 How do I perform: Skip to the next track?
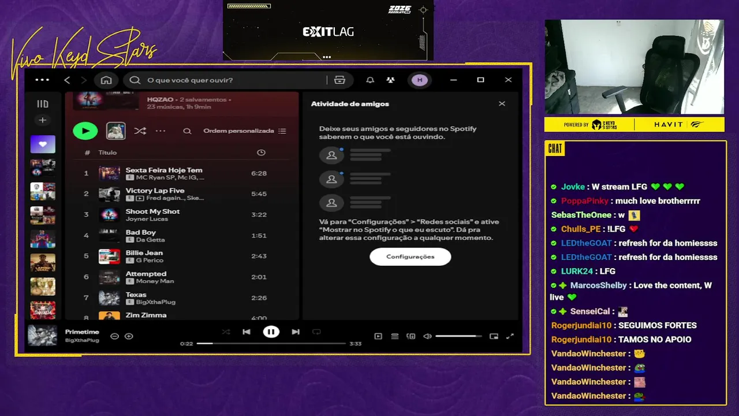(x=296, y=332)
